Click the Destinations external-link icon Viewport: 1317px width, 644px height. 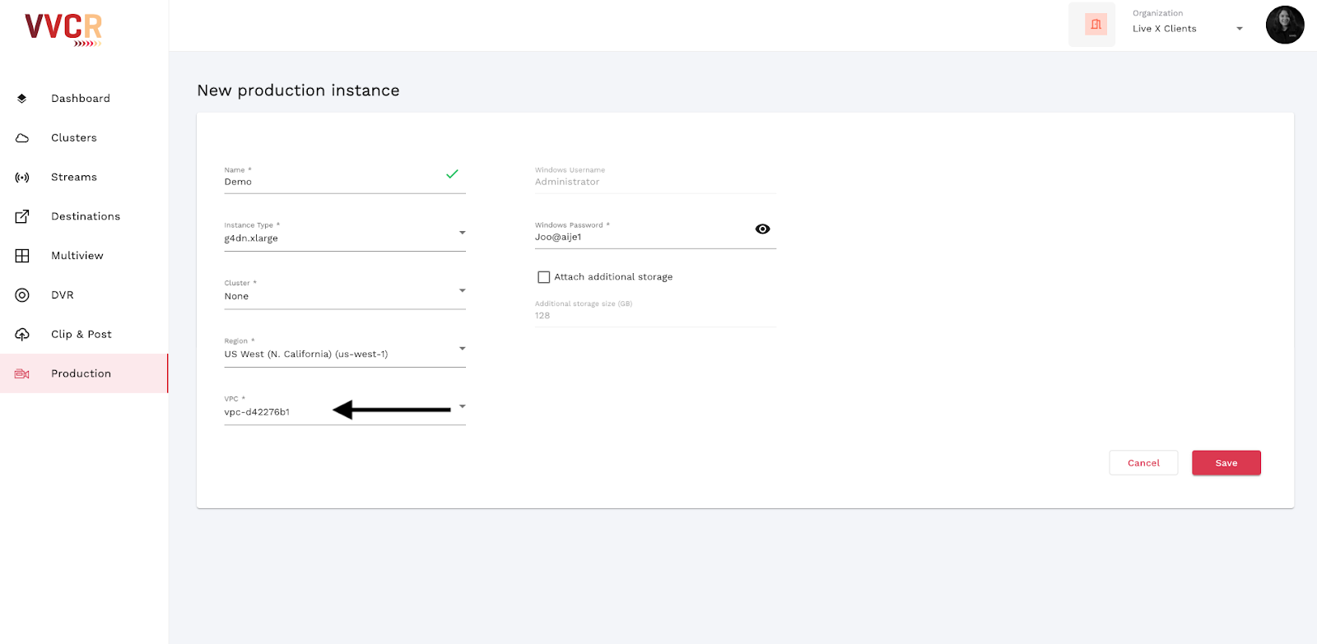tap(22, 216)
